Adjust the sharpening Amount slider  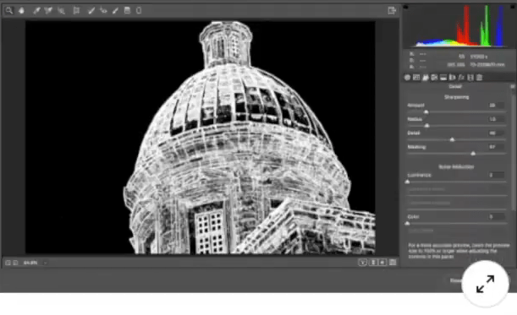(x=426, y=112)
